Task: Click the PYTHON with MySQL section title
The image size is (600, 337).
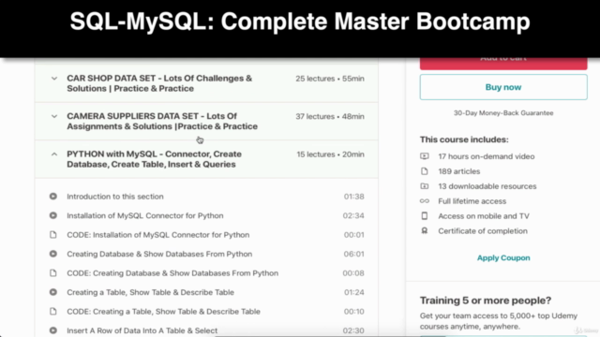Action: coord(154,159)
